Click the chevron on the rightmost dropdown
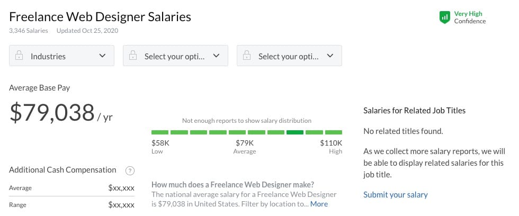Viewport: 519px width, 216px height. coord(330,56)
